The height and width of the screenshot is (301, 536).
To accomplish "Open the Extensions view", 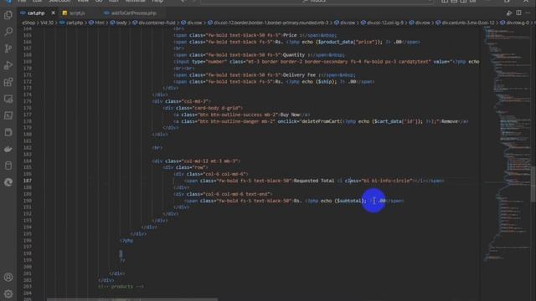I will tap(8, 82).
